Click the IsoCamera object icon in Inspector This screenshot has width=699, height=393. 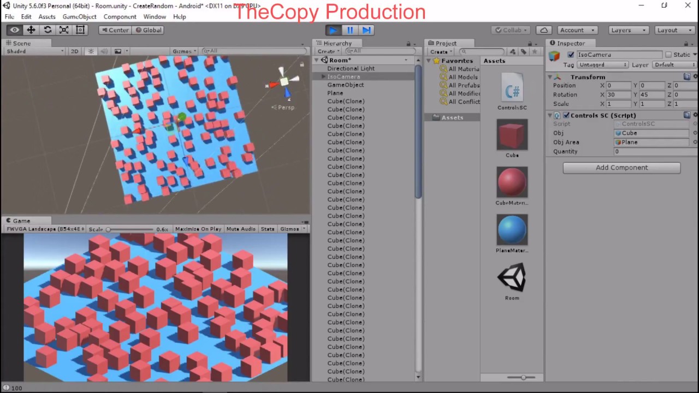coord(555,56)
